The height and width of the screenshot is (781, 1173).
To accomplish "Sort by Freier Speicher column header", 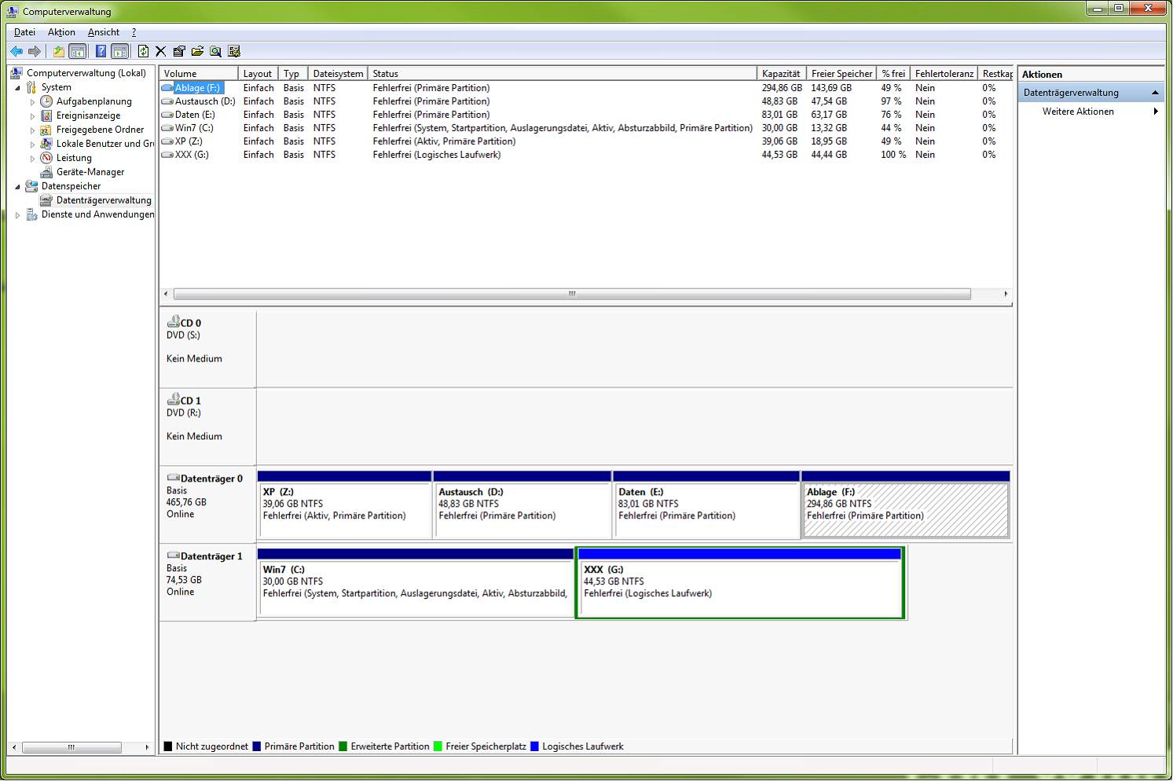I will tap(841, 73).
